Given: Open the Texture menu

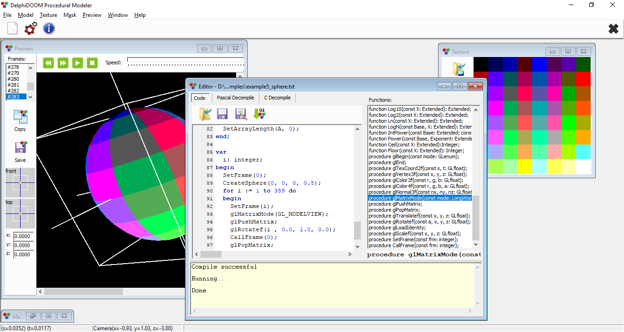Looking at the screenshot, I should [x=48, y=15].
